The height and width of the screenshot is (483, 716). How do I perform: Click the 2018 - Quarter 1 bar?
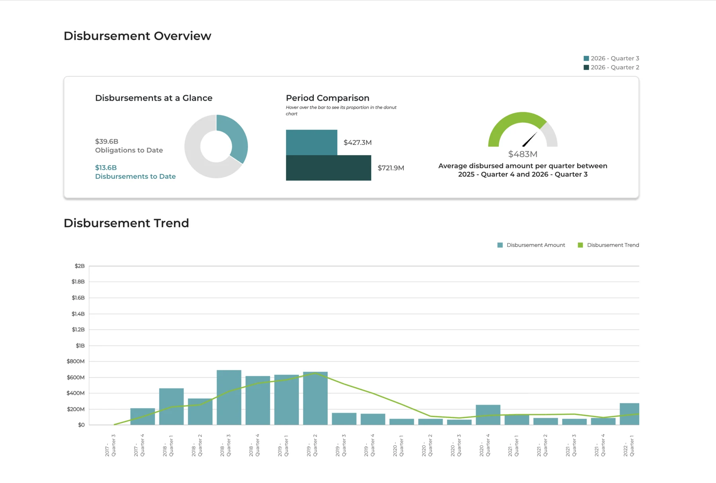pos(171,407)
